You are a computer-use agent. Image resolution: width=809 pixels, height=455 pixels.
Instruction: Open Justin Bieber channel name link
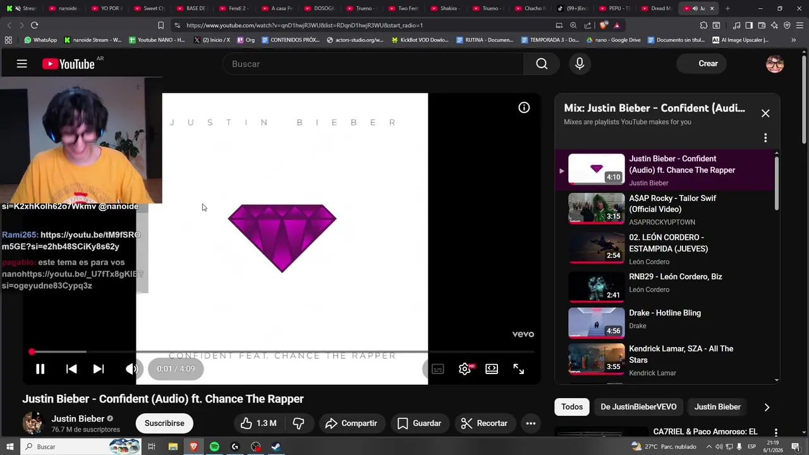point(78,418)
